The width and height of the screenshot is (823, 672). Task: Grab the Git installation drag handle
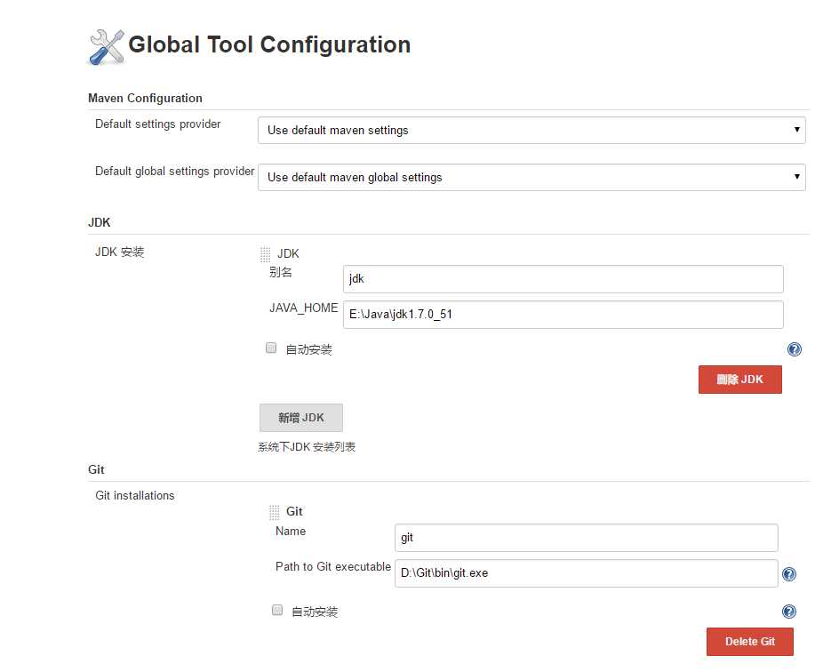pyautogui.click(x=274, y=512)
